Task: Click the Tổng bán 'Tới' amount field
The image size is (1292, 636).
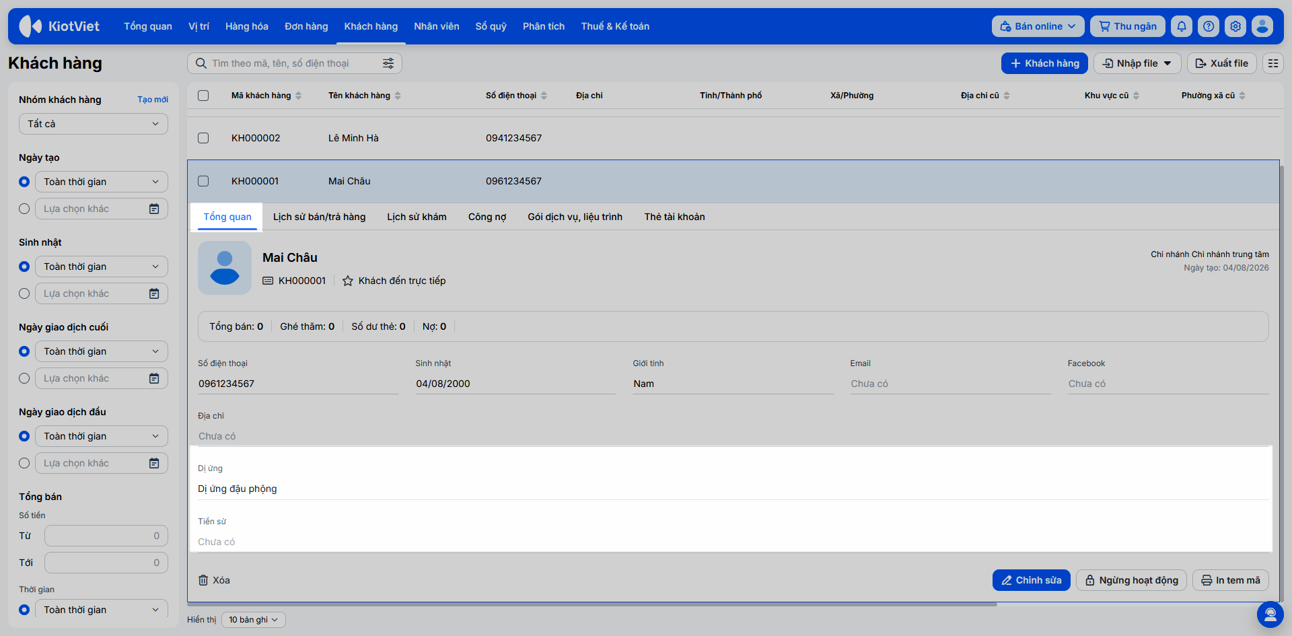Action: click(x=106, y=563)
